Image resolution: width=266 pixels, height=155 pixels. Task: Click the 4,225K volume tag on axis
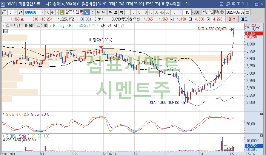click(253, 146)
